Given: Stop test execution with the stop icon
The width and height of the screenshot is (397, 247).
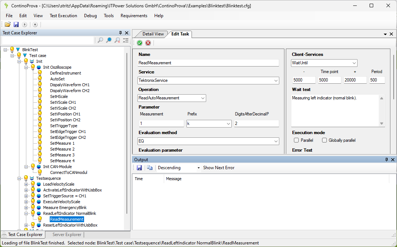Looking at the screenshot, I should click(35, 24).
